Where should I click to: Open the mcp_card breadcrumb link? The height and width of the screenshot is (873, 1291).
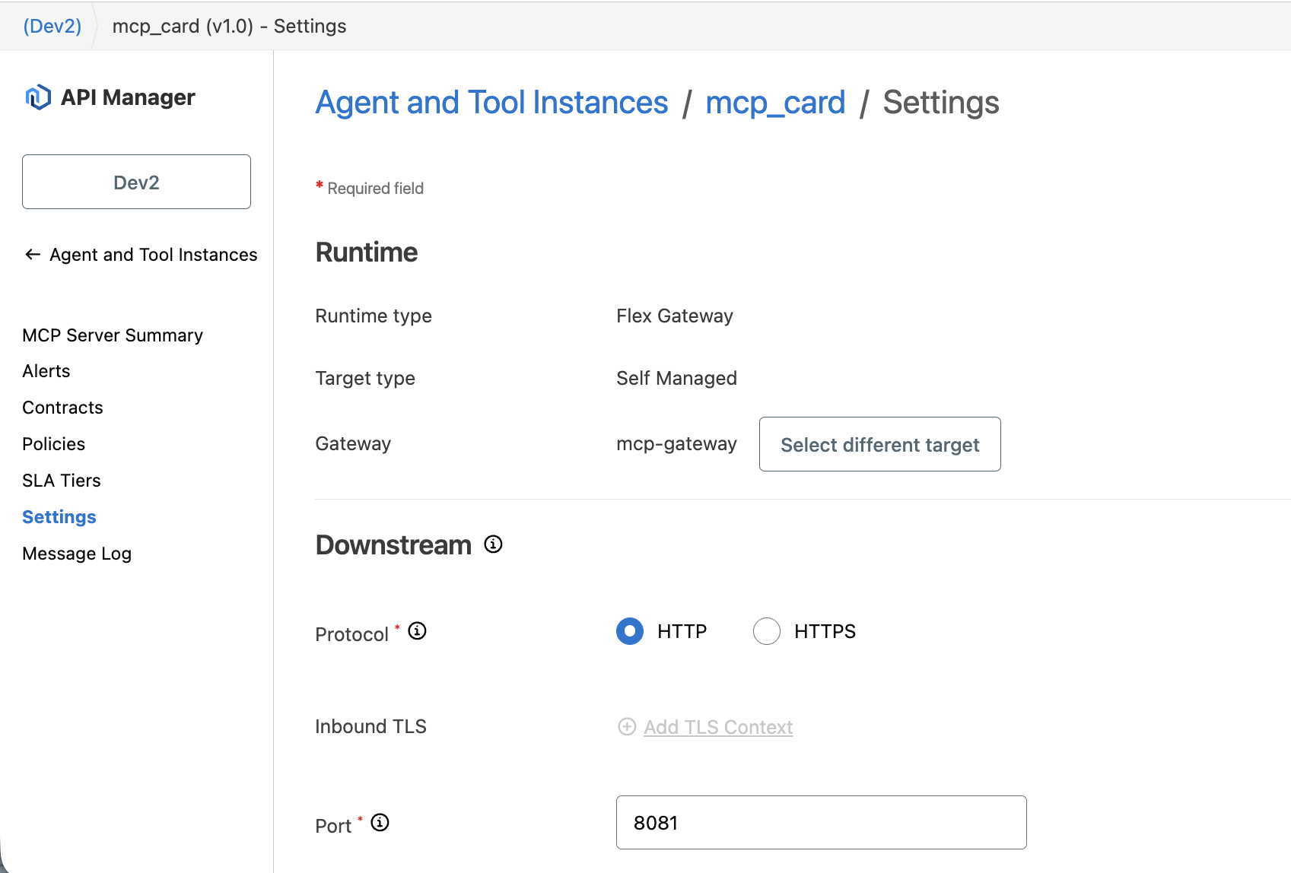coord(775,103)
